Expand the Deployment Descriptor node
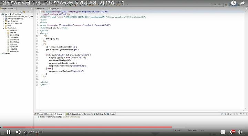Viewport: 248px width, 136px height. (3, 16)
